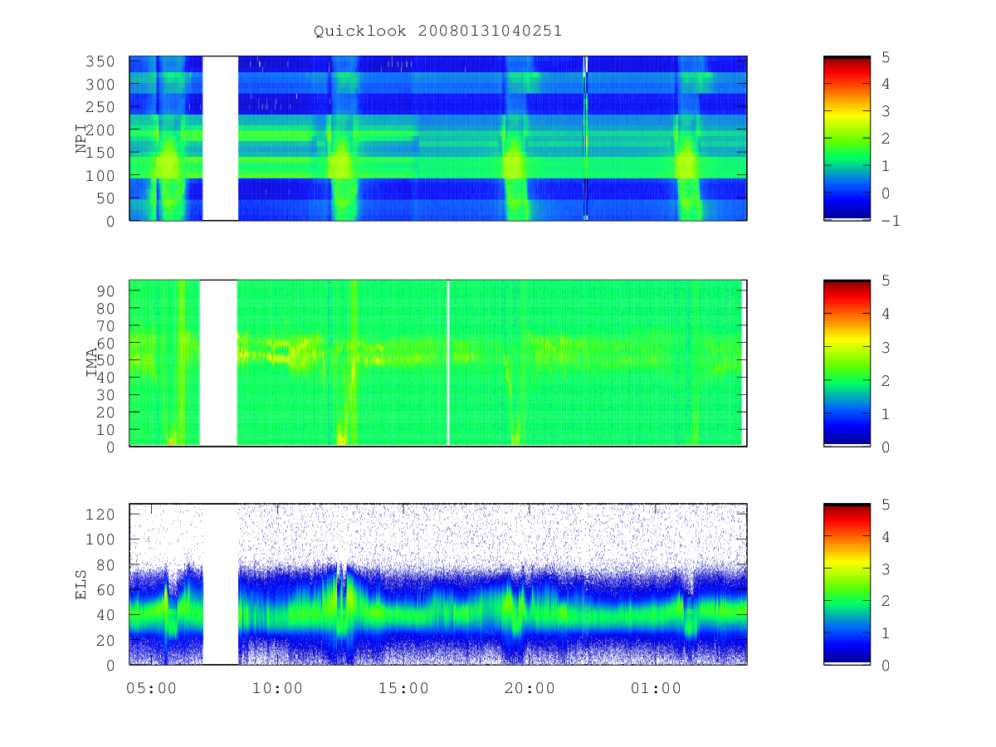Click the Quicklook 20080131040251 title
The width and height of the screenshot is (996, 747).
click(x=437, y=32)
